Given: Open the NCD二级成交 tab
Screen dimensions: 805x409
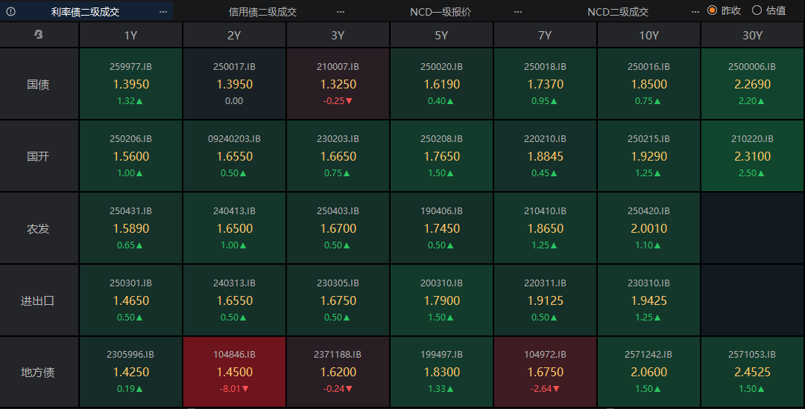Looking at the screenshot, I should click(x=617, y=11).
